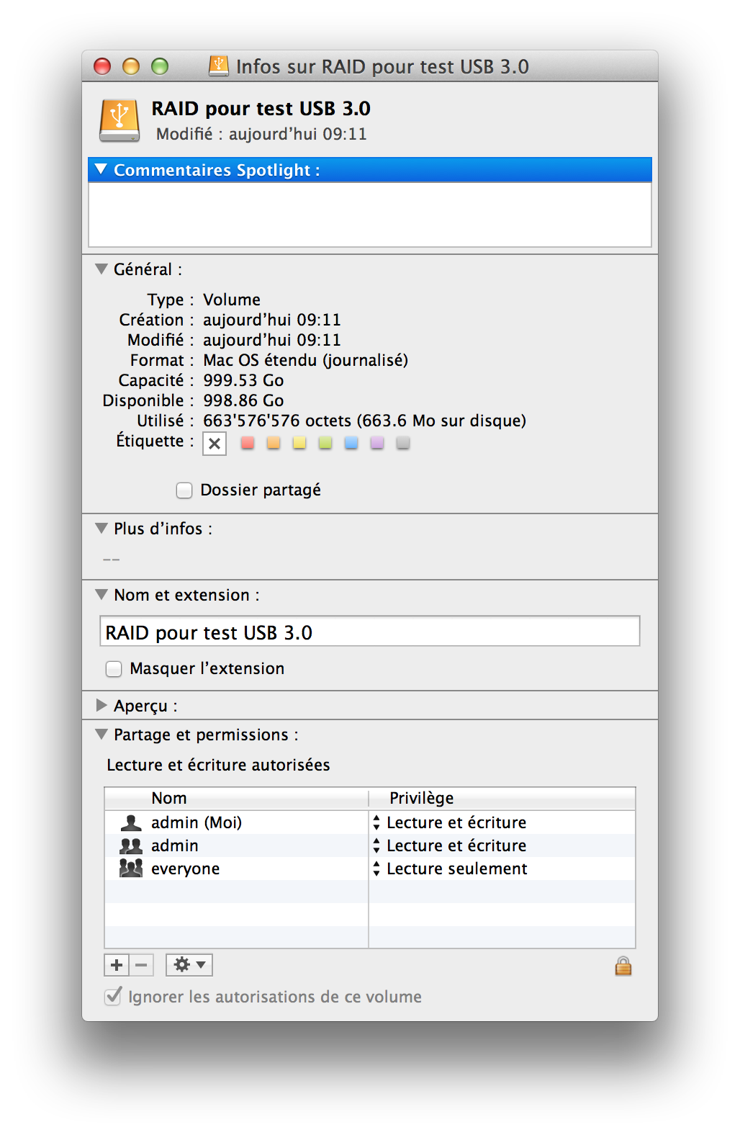
Task: Collapse the Général section
Action: 101,269
